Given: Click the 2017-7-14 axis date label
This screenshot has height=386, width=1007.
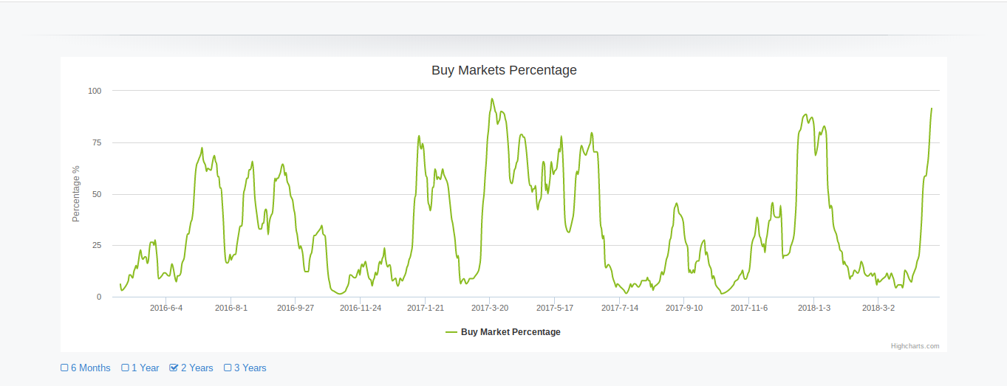Looking at the screenshot, I should [x=620, y=308].
